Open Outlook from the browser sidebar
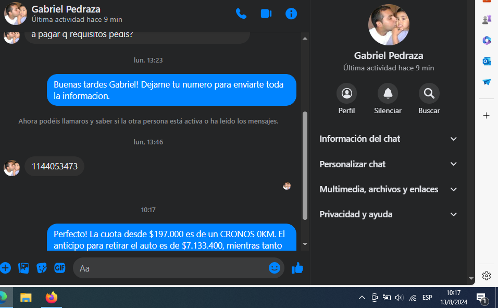The image size is (498, 308). (486, 61)
